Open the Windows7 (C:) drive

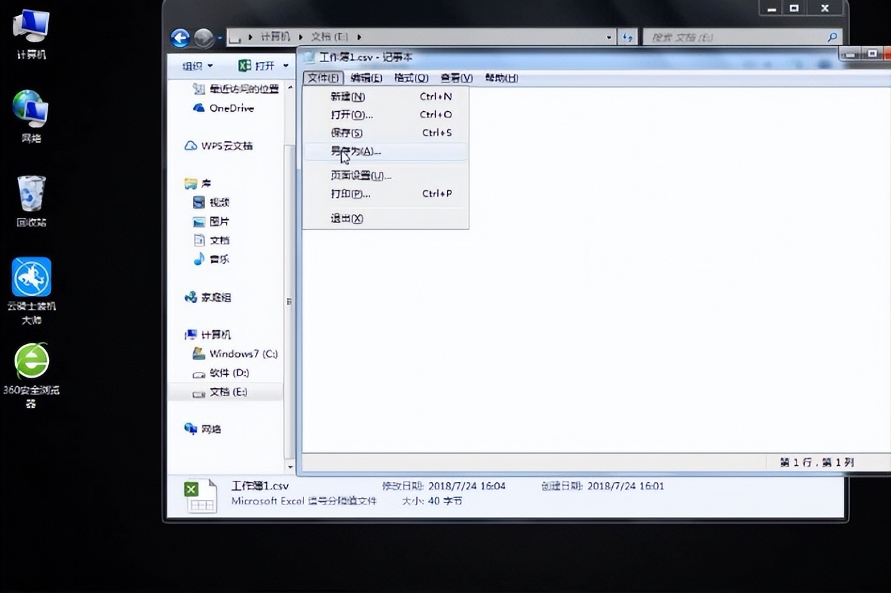(x=235, y=354)
